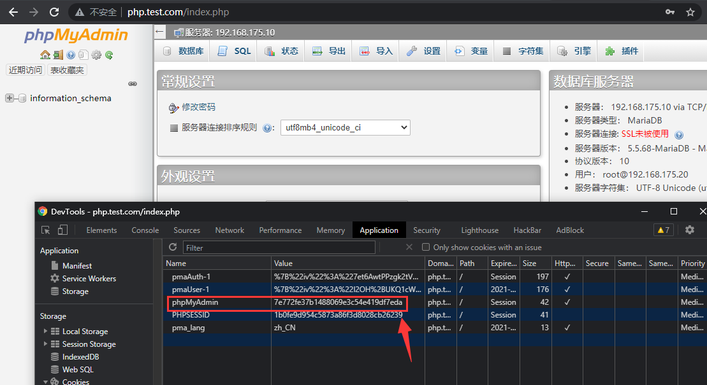The height and width of the screenshot is (385, 707).
Task: Open the SQL tab in phpMyAdmin
Action: [x=235, y=51]
